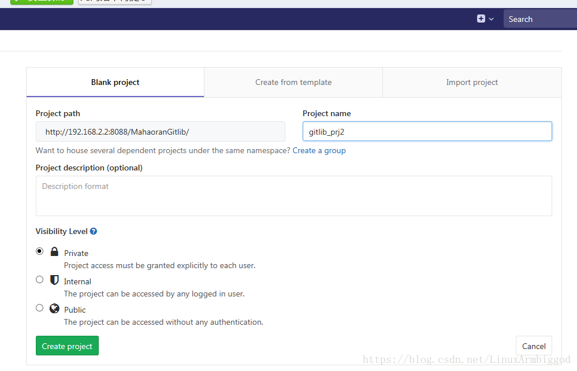Click the Project path field
The height and width of the screenshot is (371, 577).
tap(161, 132)
